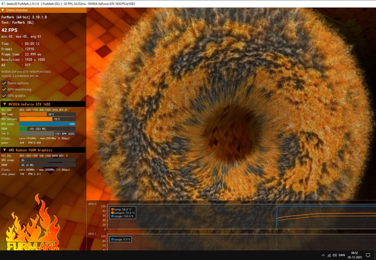Viewport: 376px width, 260px height.
Task: Open the volume speaker tray icon
Action: [x=334, y=255]
